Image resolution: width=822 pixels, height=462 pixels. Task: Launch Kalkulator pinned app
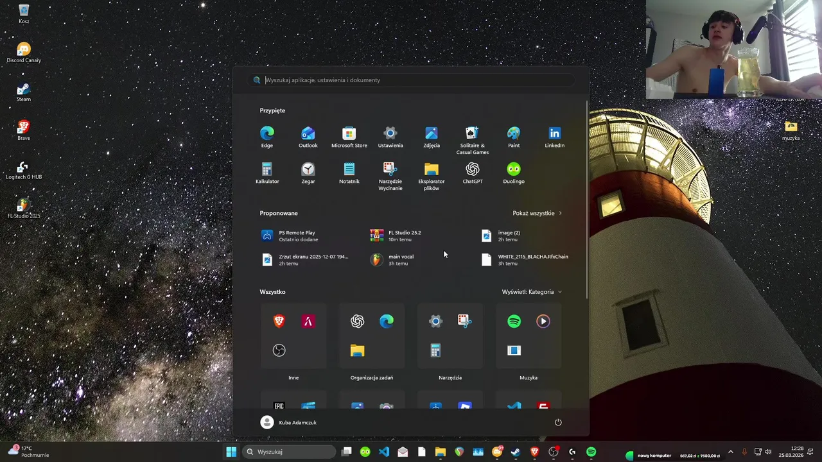click(267, 173)
